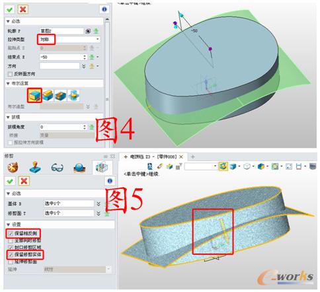Confirm trim with the green checkmark button

[x=10, y=181]
